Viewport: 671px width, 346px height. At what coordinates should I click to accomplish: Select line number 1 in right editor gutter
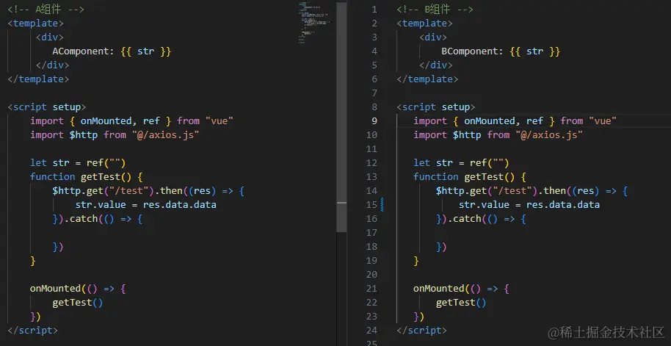click(374, 10)
